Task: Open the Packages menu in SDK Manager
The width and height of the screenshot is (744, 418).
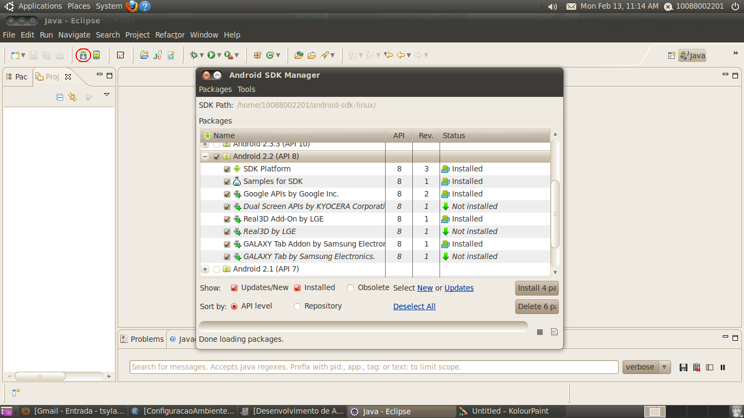Action: click(215, 89)
